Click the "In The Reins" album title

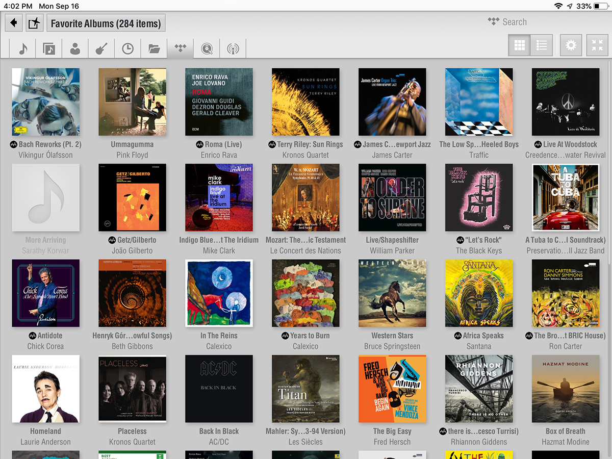(219, 336)
